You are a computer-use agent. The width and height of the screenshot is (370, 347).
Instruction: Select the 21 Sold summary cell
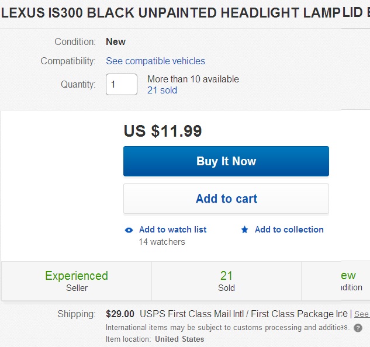coord(226,281)
